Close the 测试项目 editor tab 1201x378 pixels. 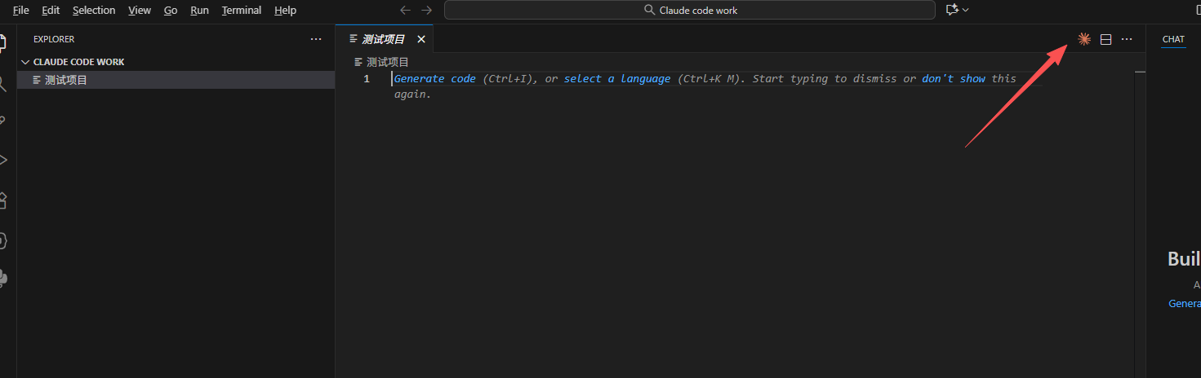coord(421,39)
